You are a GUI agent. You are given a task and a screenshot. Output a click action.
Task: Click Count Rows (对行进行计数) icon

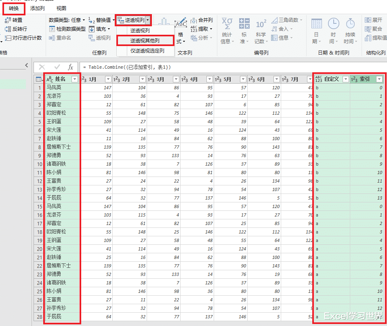pyautogui.click(x=8, y=38)
